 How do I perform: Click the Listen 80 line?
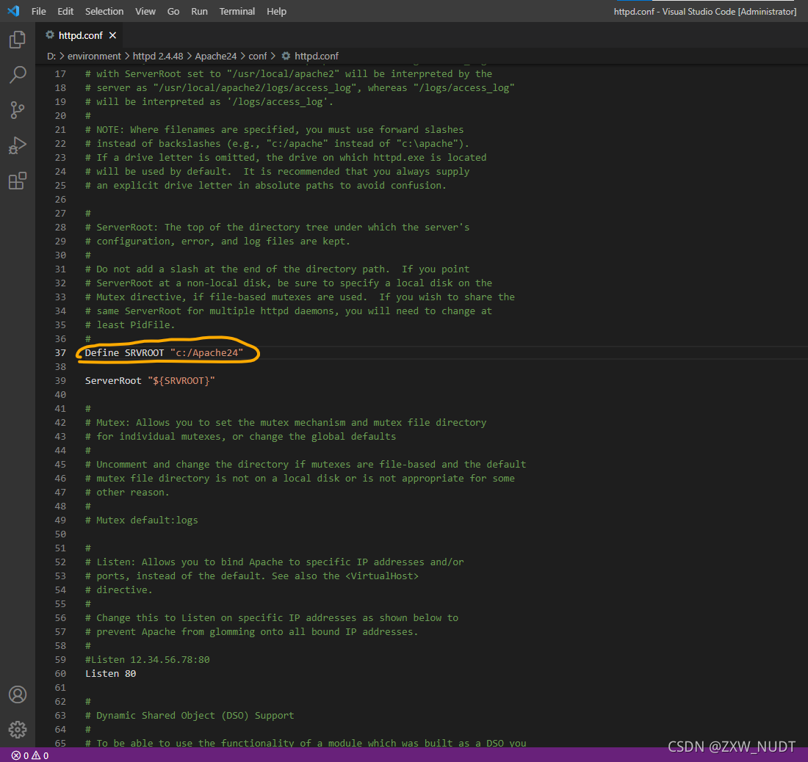pyautogui.click(x=111, y=673)
